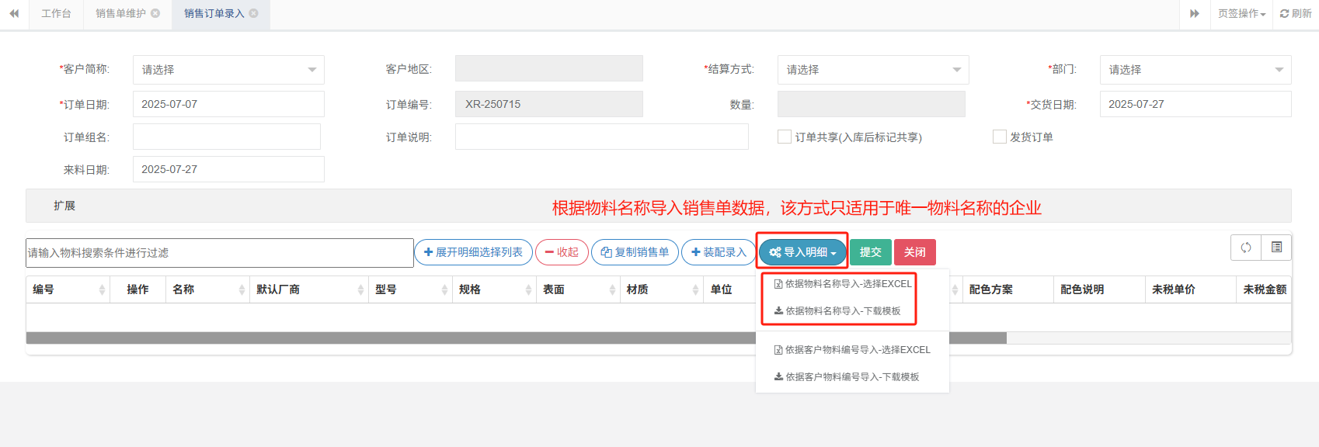Open the 页签操作 menu
Viewport: 1319px width, 447px height.
[1241, 13]
